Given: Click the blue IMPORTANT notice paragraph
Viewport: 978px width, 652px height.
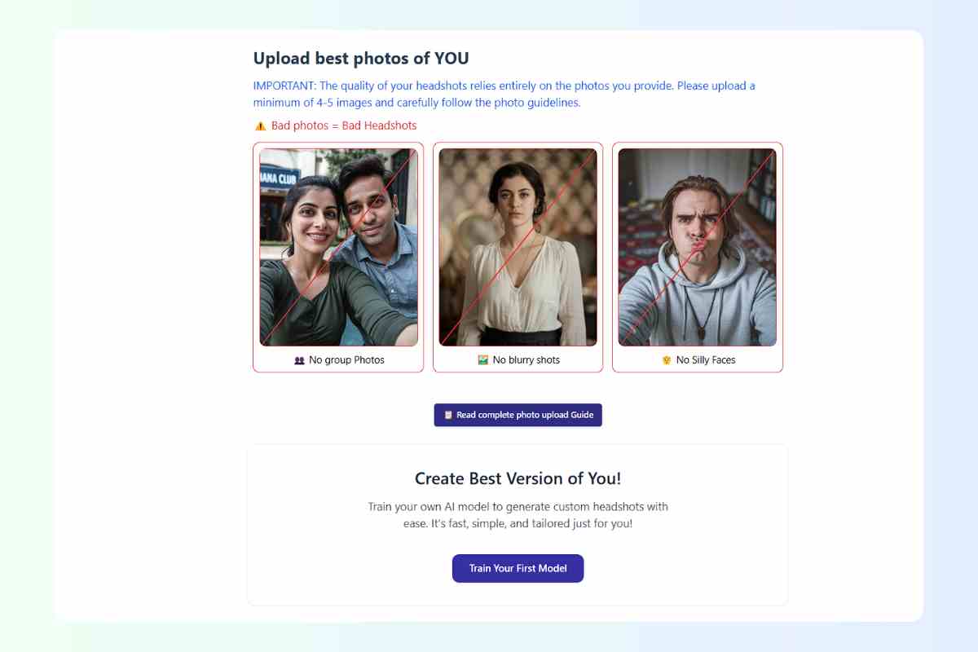Looking at the screenshot, I should point(504,95).
